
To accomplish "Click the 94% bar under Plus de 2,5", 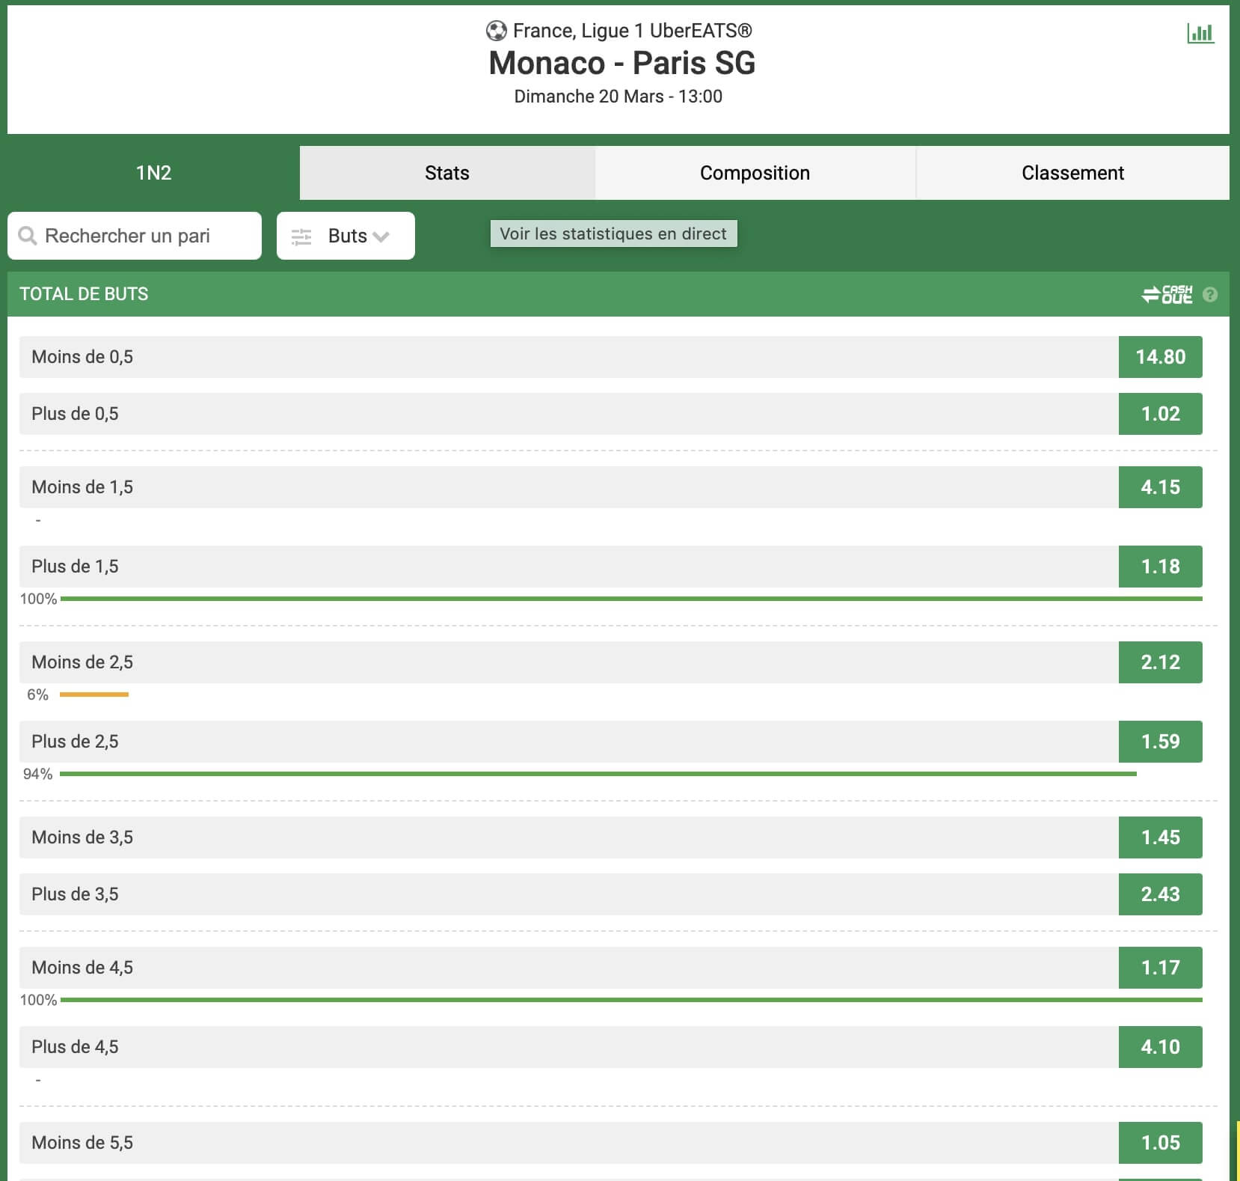I will pyautogui.click(x=598, y=774).
